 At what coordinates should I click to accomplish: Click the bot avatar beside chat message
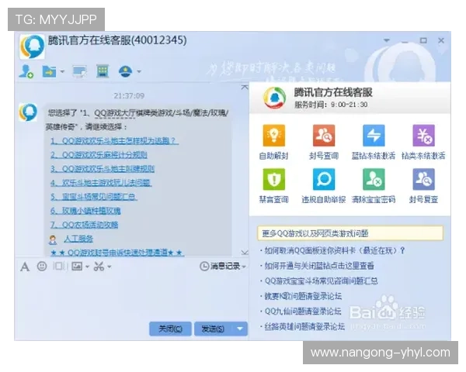(28, 112)
